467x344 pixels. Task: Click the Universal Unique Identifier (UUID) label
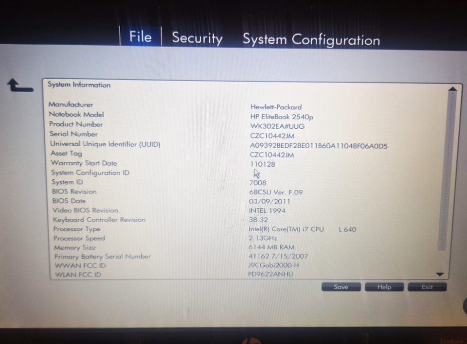tap(105, 144)
